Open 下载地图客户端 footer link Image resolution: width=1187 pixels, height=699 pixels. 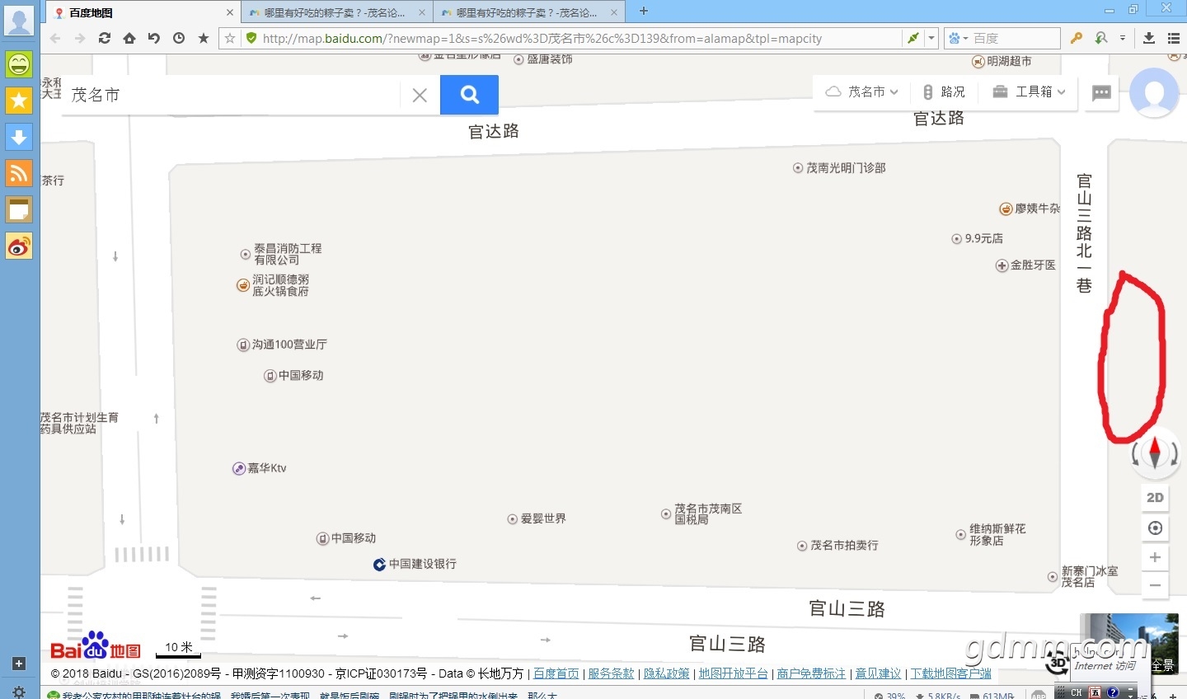pos(950,673)
